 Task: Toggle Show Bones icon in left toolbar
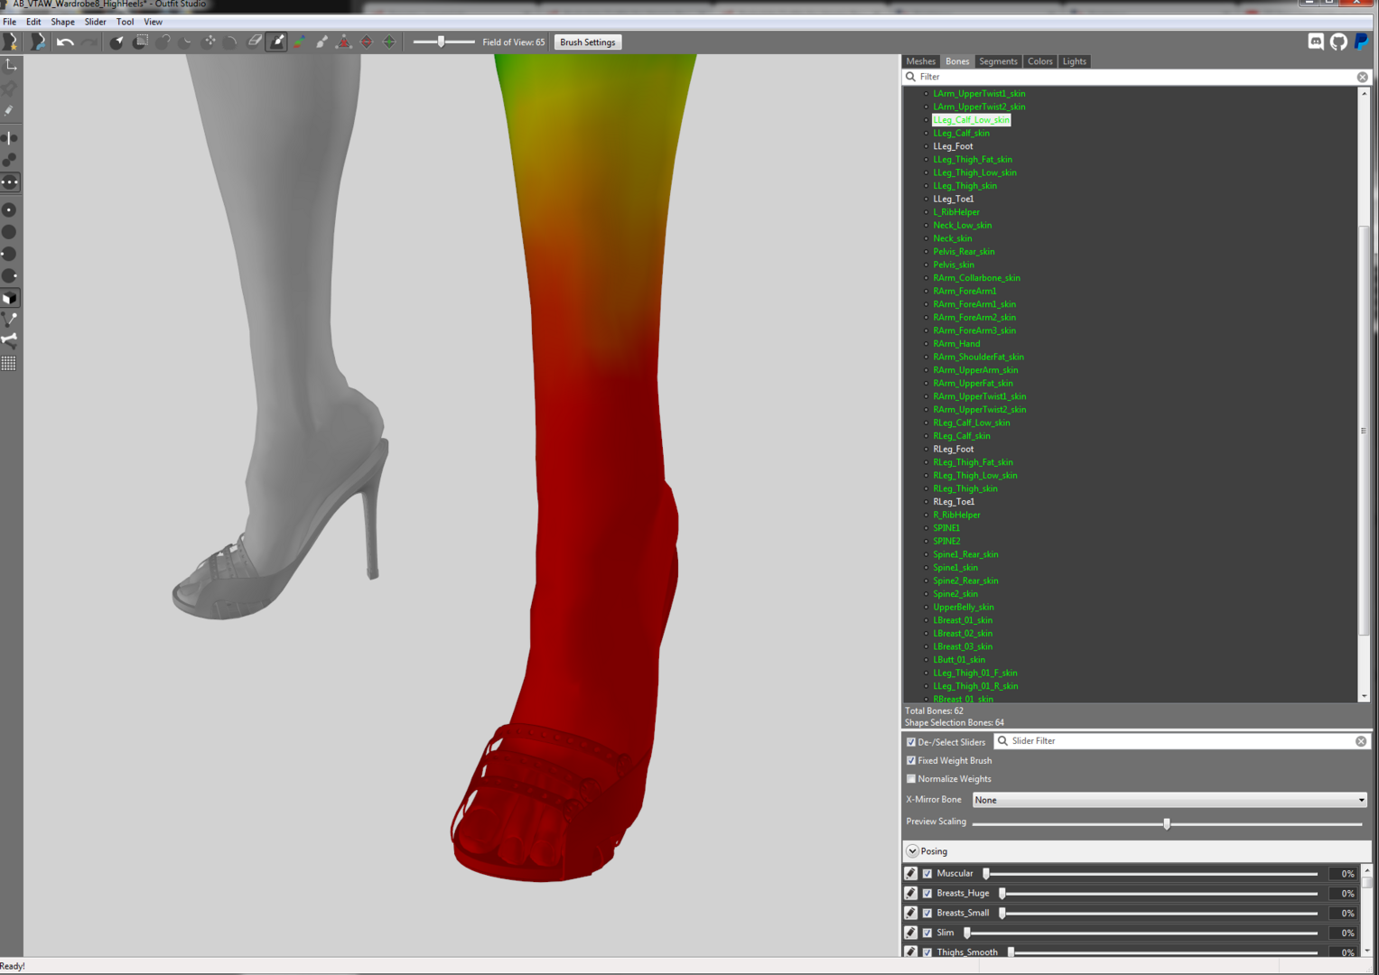[10, 340]
